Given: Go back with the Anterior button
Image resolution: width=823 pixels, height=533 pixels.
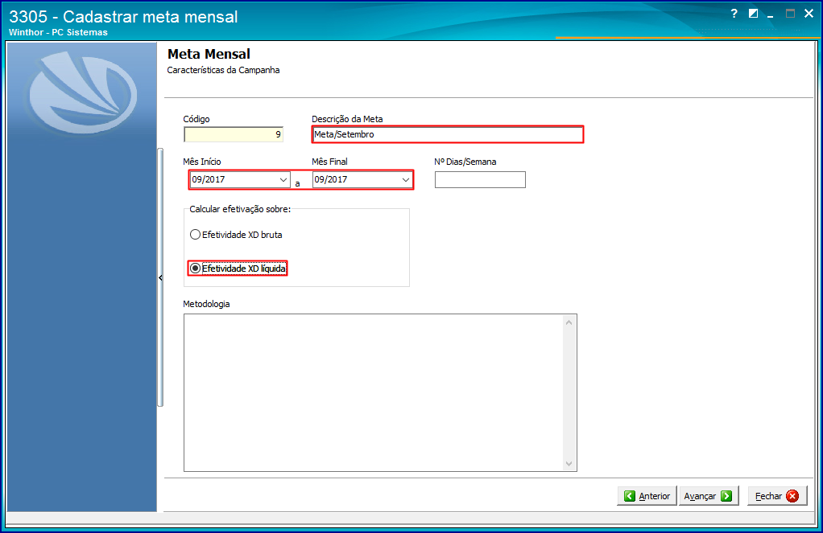Looking at the screenshot, I should click(647, 496).
